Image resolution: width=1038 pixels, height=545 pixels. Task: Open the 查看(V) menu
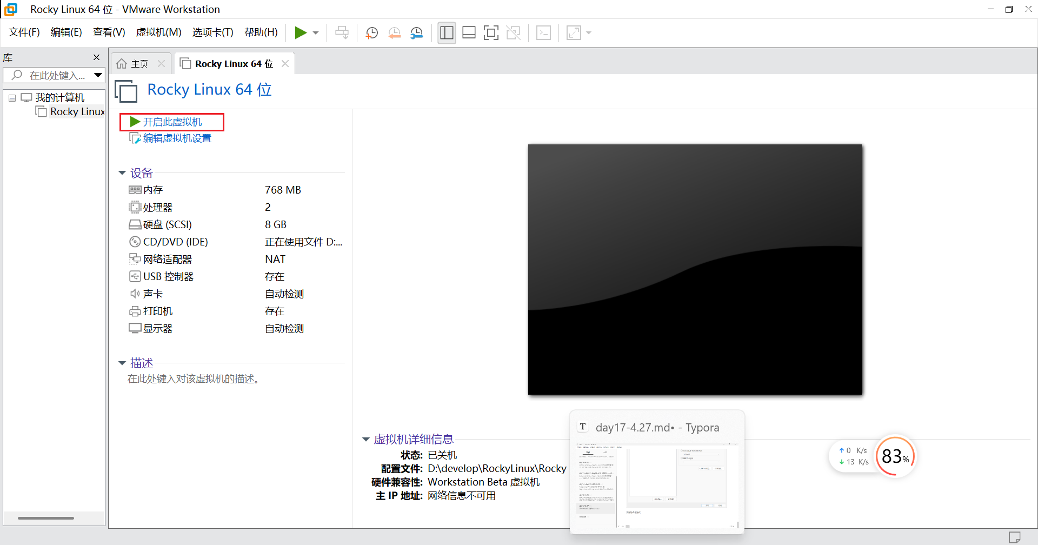click(109, 32)
